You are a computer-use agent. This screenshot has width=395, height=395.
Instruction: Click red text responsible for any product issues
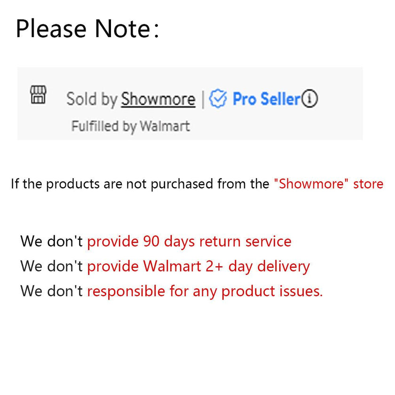click(205, 292)
